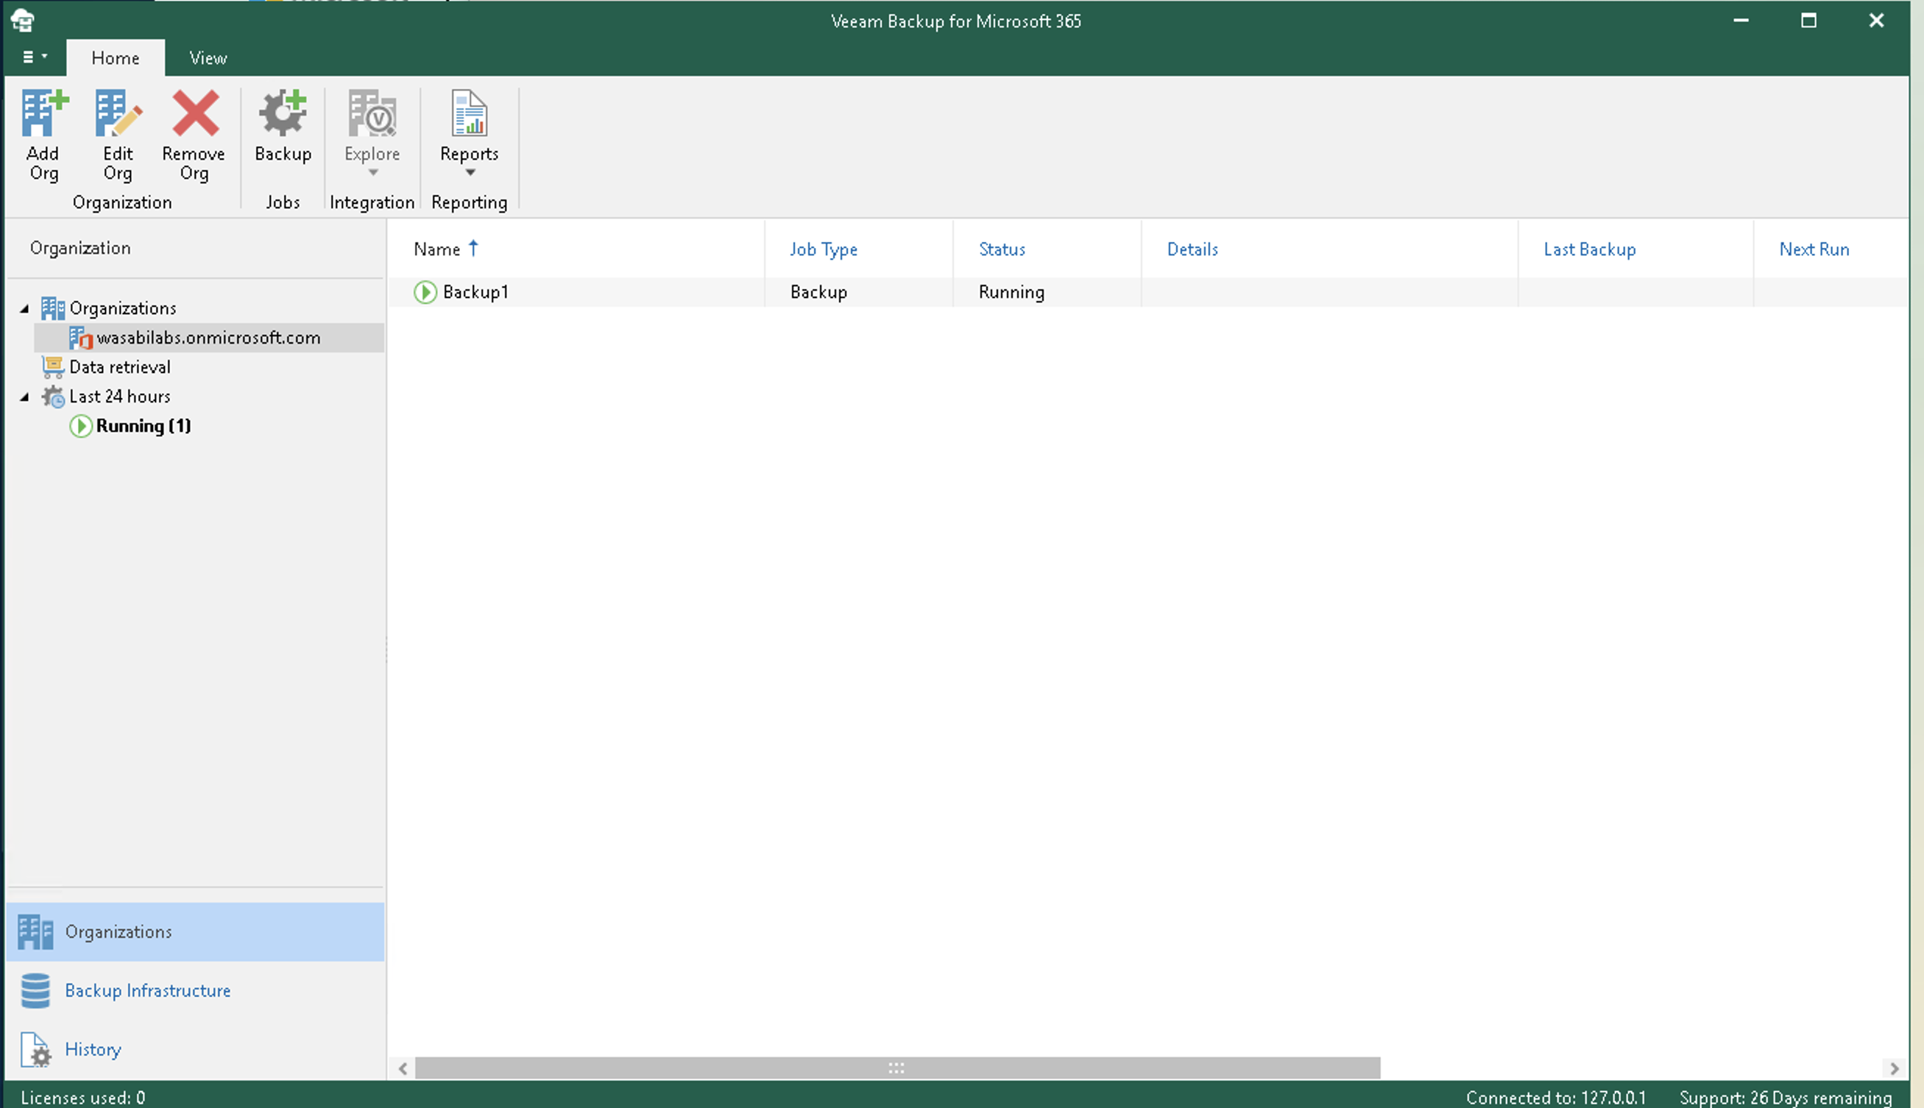The height and width of the screenshot is (1108, 1924).
Task: Click the Data retrieval cart icon
Action: [x=52, y=367]
